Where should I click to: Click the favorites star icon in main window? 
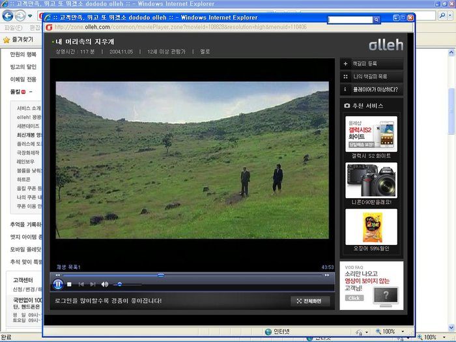click(x=7, y=40)
